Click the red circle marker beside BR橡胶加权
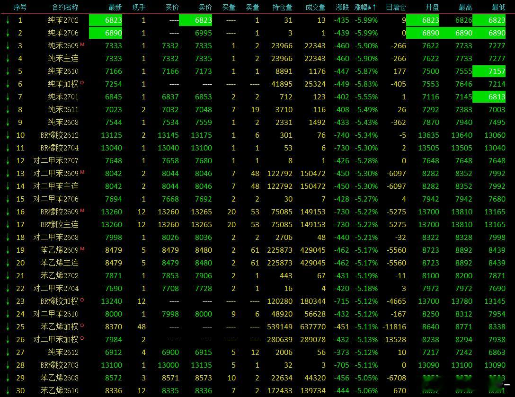515x397 pixels. point(82,300)
